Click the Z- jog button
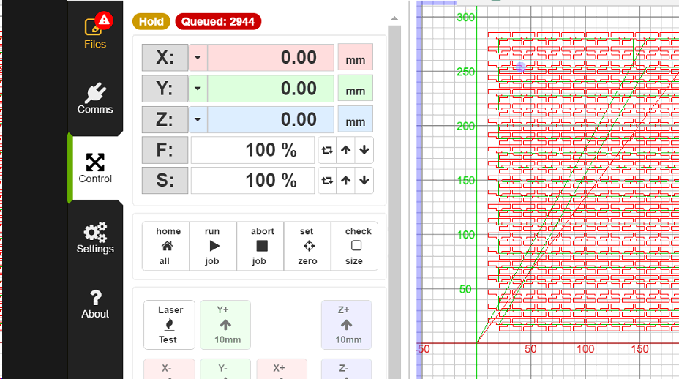 tap(346, 369)
